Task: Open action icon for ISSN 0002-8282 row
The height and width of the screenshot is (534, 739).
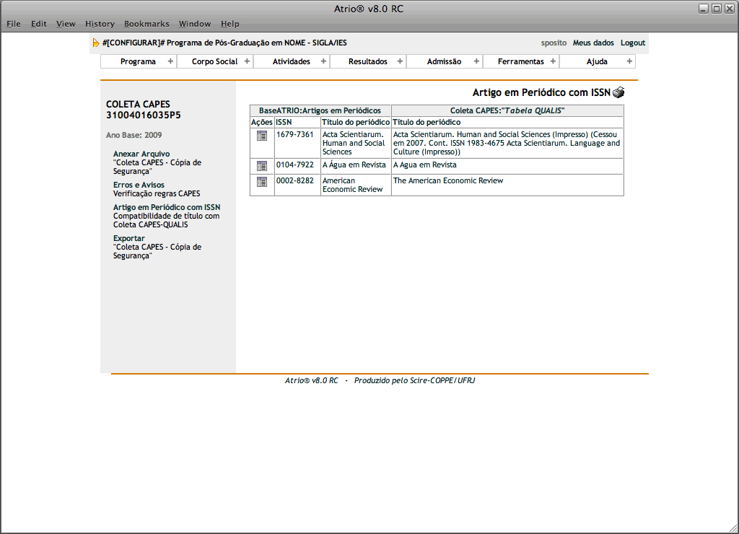Action: [x=262, y=182]
